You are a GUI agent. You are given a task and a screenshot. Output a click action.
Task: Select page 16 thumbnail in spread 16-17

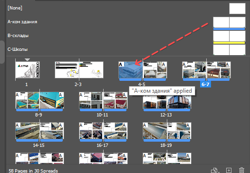tap(91, 131)
